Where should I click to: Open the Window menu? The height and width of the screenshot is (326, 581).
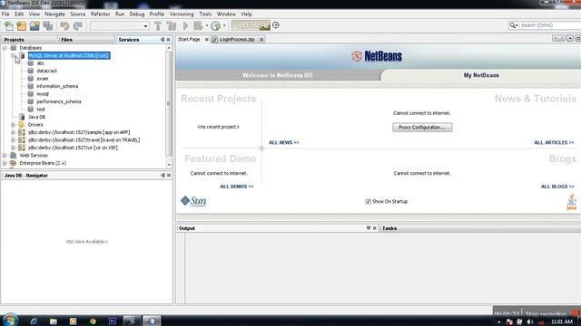tap(226, 14)
